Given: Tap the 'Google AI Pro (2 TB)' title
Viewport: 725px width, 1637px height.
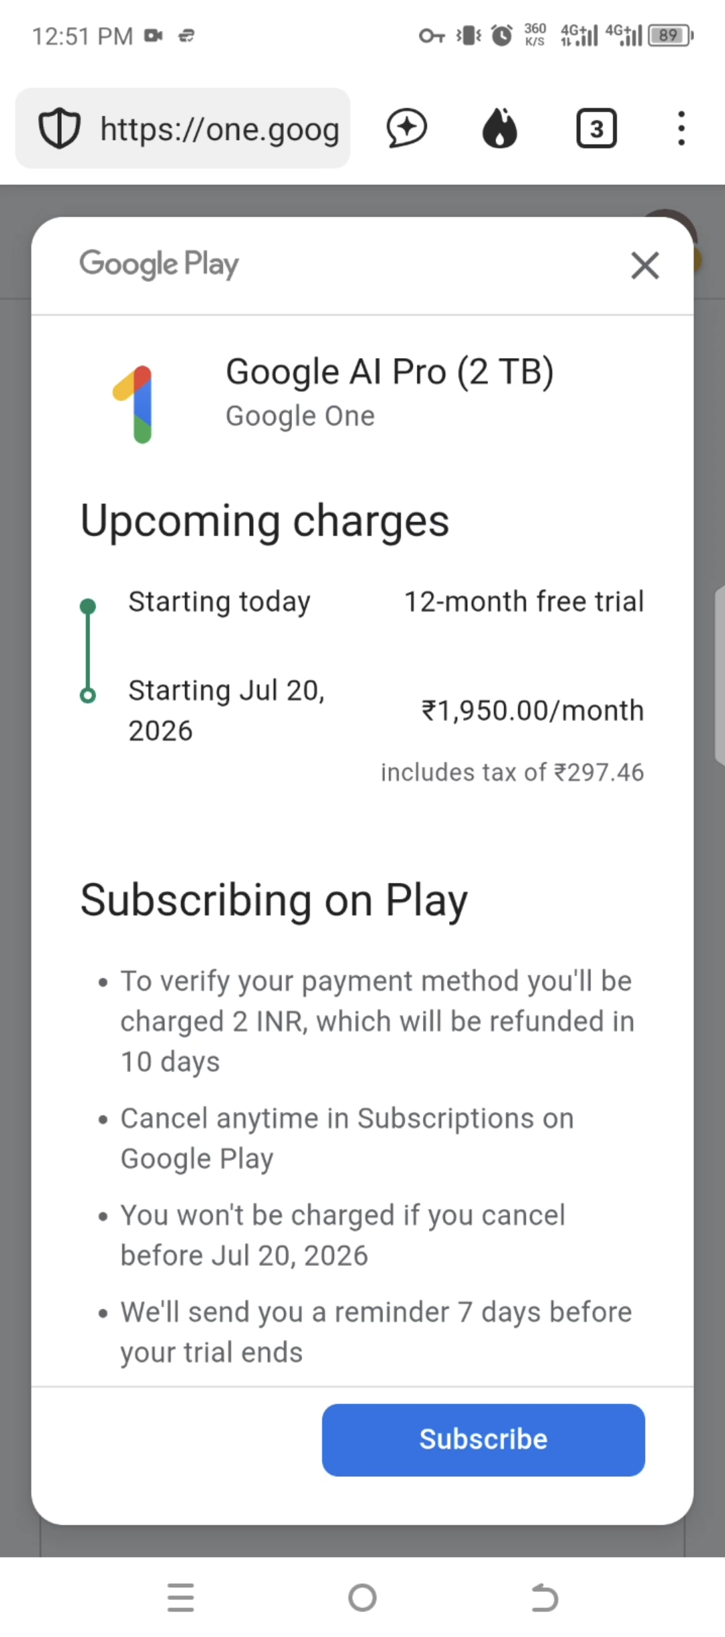Looking at the screenshot, I should [389, 372].
